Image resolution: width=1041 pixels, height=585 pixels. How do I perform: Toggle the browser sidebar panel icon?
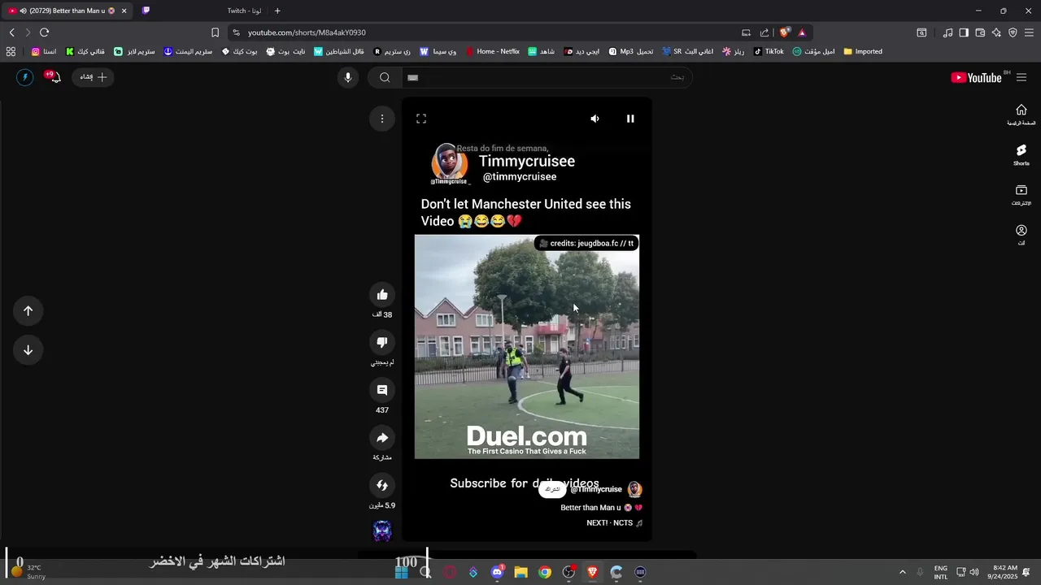point(964,32)
